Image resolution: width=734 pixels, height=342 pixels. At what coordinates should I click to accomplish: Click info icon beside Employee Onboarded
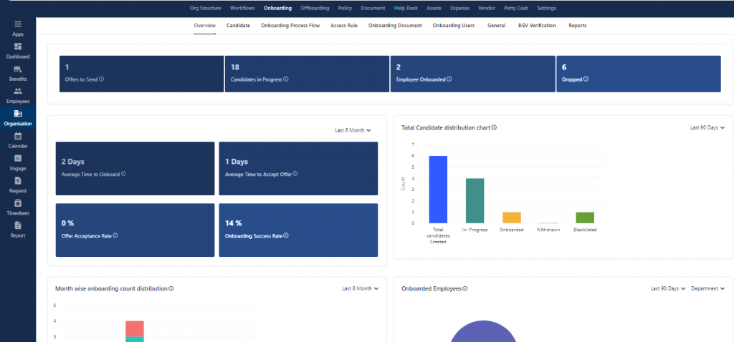tap(449, 79)
